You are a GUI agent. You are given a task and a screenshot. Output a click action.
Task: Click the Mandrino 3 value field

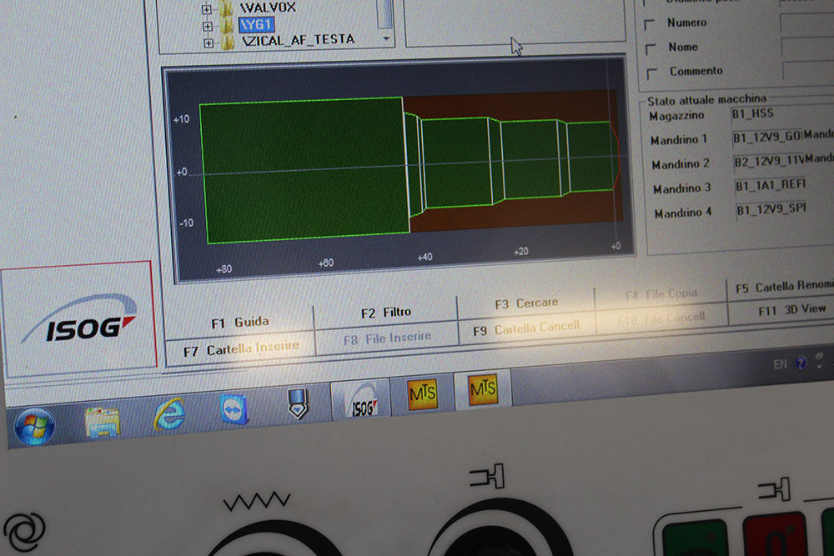tap(770, 186)
